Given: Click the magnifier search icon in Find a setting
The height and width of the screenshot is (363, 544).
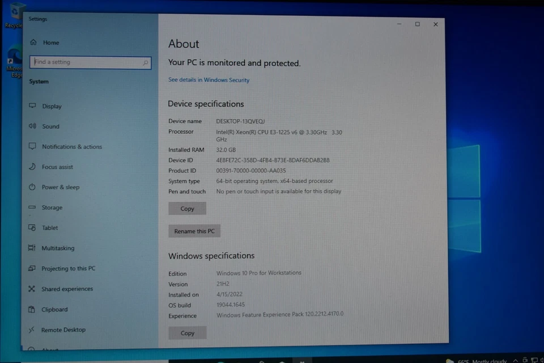Looking at the screenshot, I should click(146, 63).
